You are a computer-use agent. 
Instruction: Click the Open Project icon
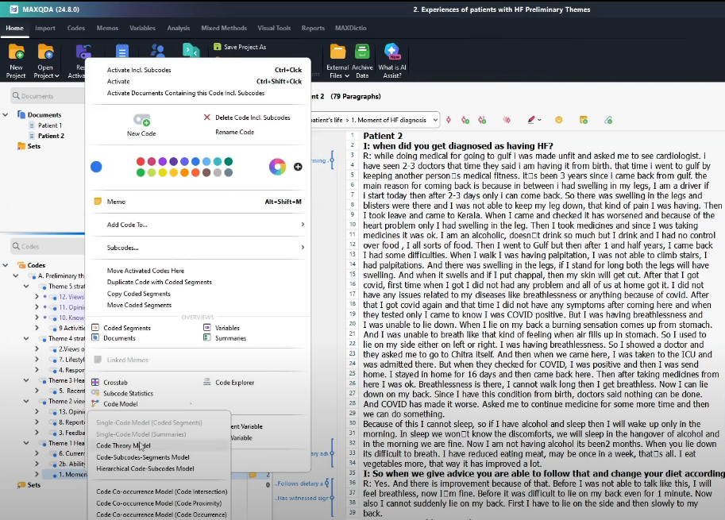point(45,52)
